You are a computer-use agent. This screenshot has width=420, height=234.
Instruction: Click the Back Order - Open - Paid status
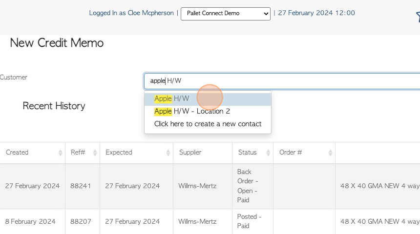coord(248,186)
